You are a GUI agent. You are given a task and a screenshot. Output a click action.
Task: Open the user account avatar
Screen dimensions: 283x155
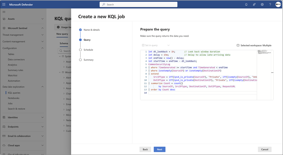click(278, 4)
